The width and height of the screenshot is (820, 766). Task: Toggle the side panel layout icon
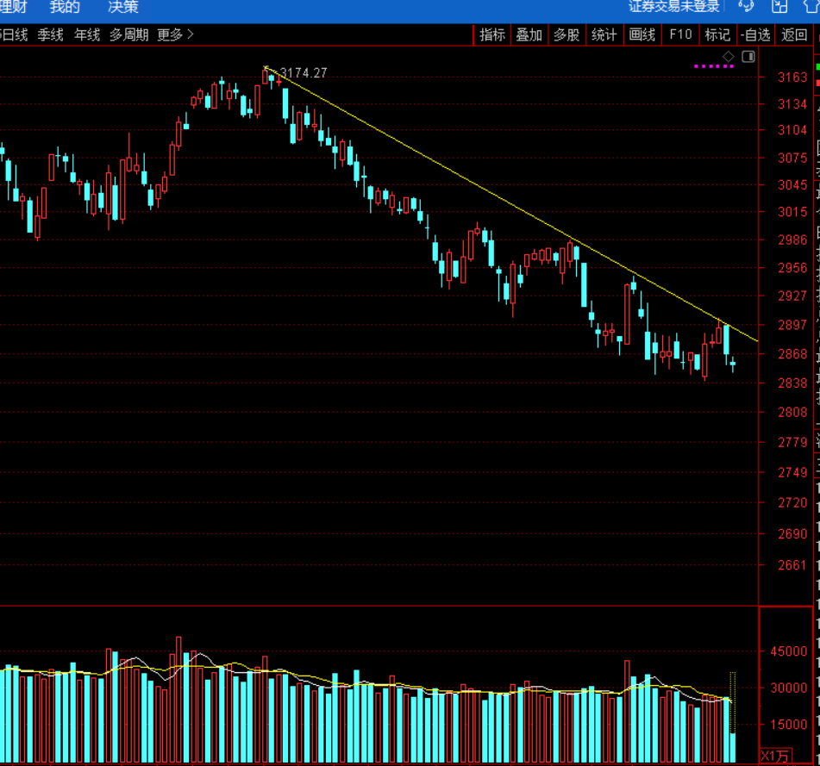click(748, 56)
